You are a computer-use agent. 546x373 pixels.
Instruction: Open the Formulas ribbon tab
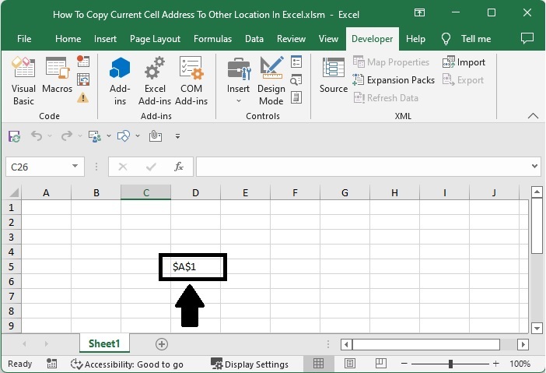(x=212, y=39)
